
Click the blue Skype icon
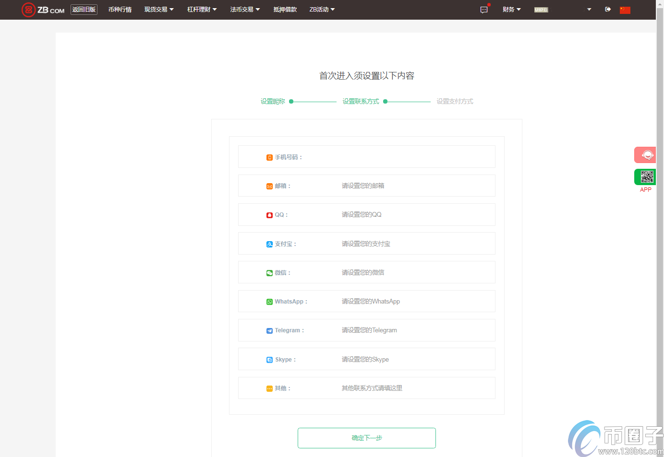pyautogui.click(x=269, y=360)
